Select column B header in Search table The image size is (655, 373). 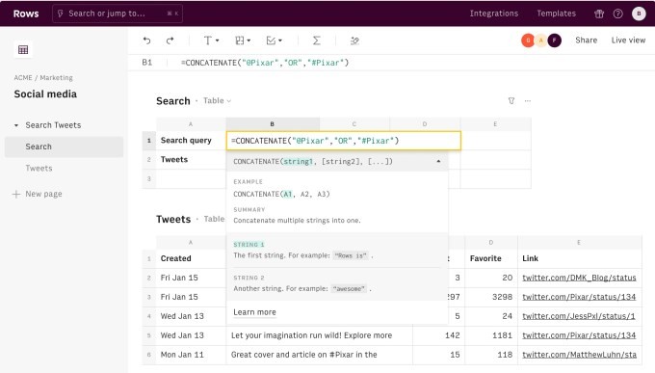(273, 124)
